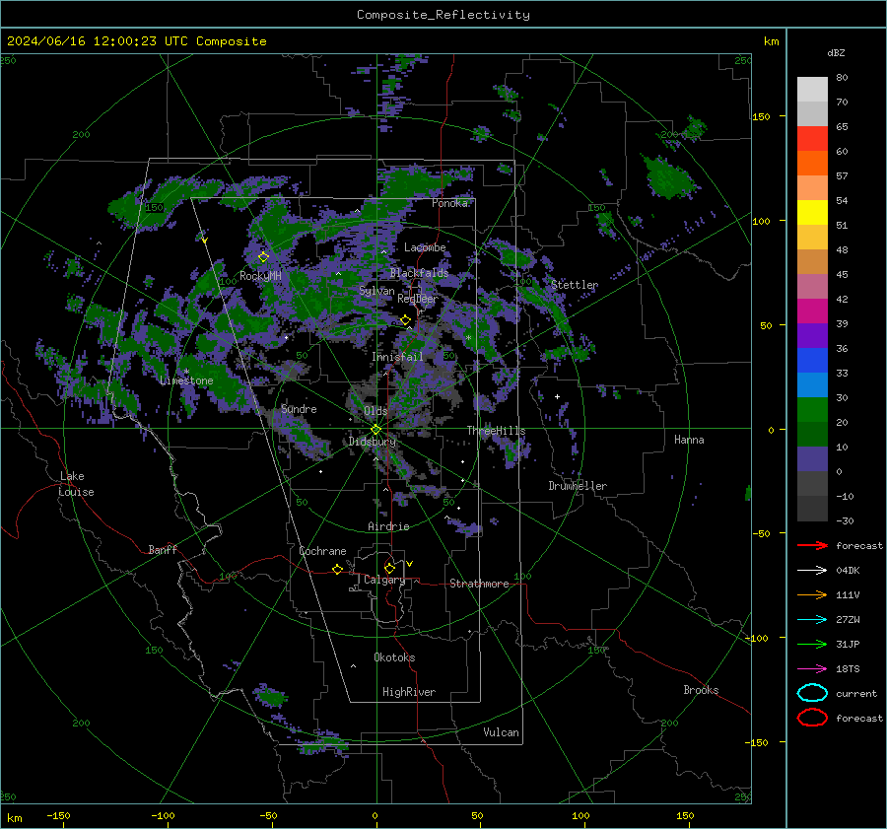
Task: Select the 39 dBZ purple color swatch
Action: click(x=812, y=335)
